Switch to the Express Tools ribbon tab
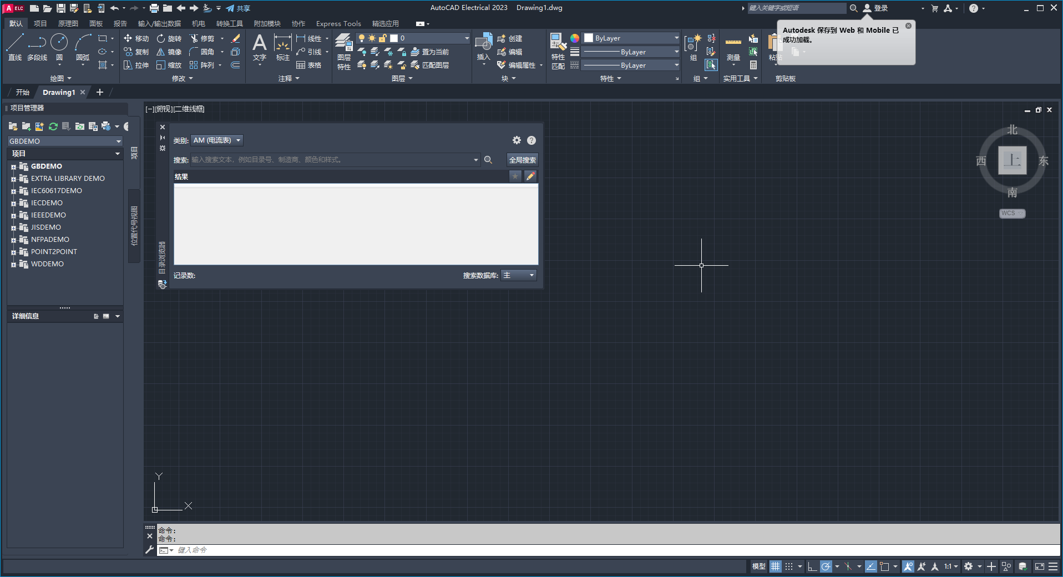 pyautogui.click(x=338, y=23)
